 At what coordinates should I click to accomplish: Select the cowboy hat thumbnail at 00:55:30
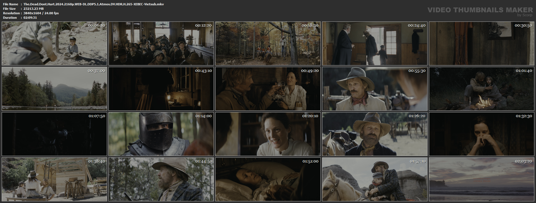pyautogui.click(x=375, y=89)
